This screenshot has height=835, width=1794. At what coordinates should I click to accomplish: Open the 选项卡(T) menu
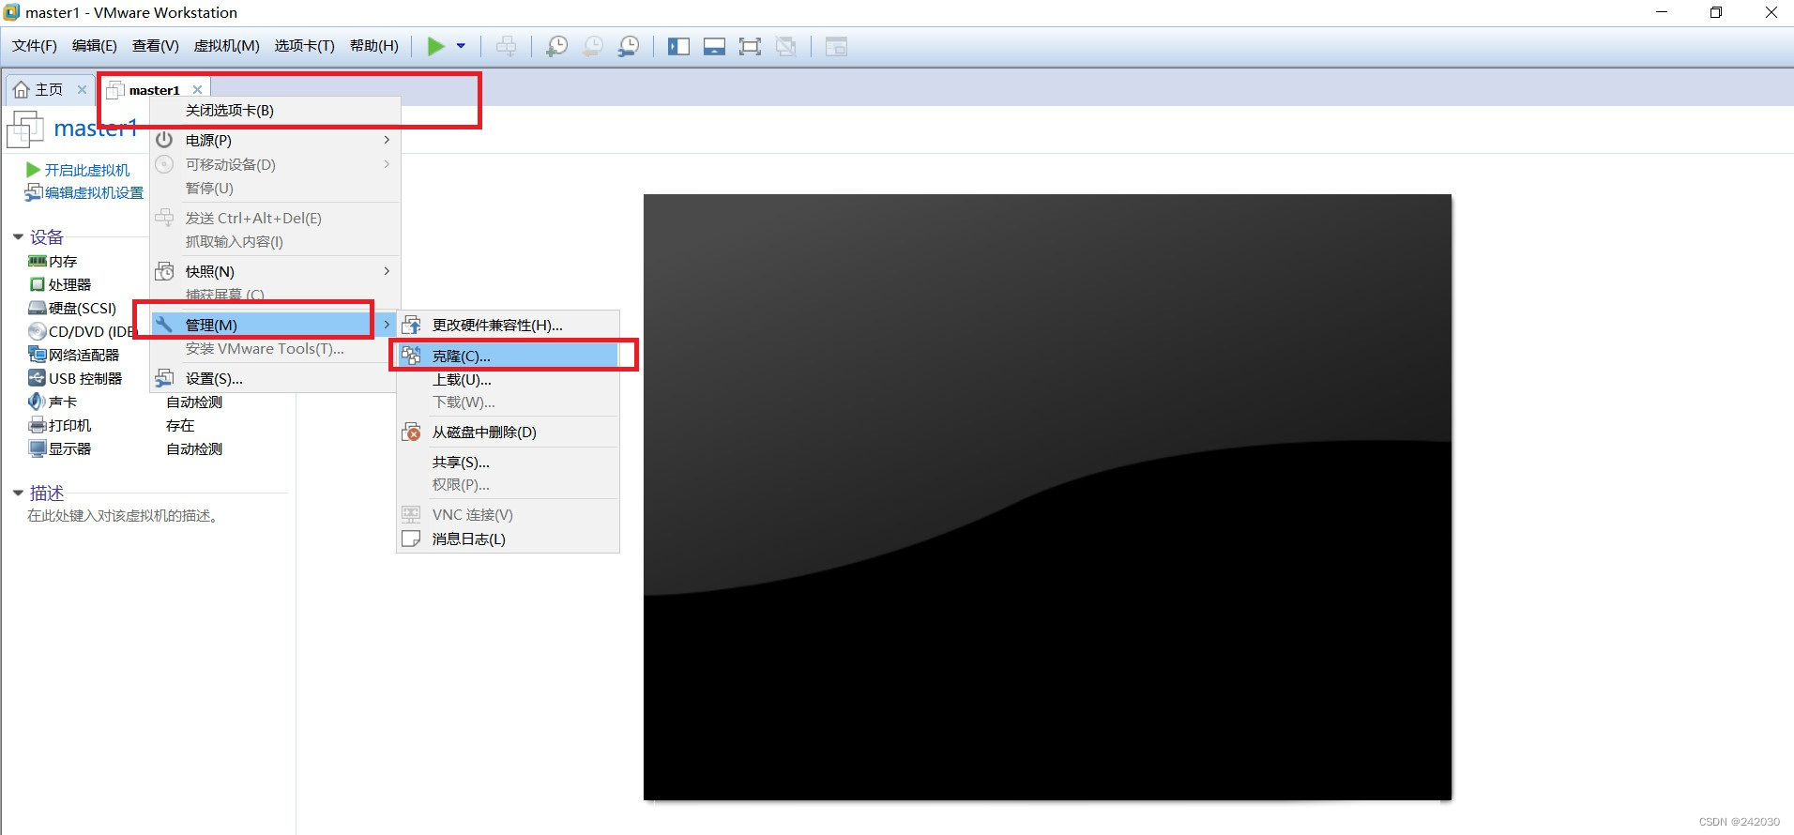click(305, 46)
